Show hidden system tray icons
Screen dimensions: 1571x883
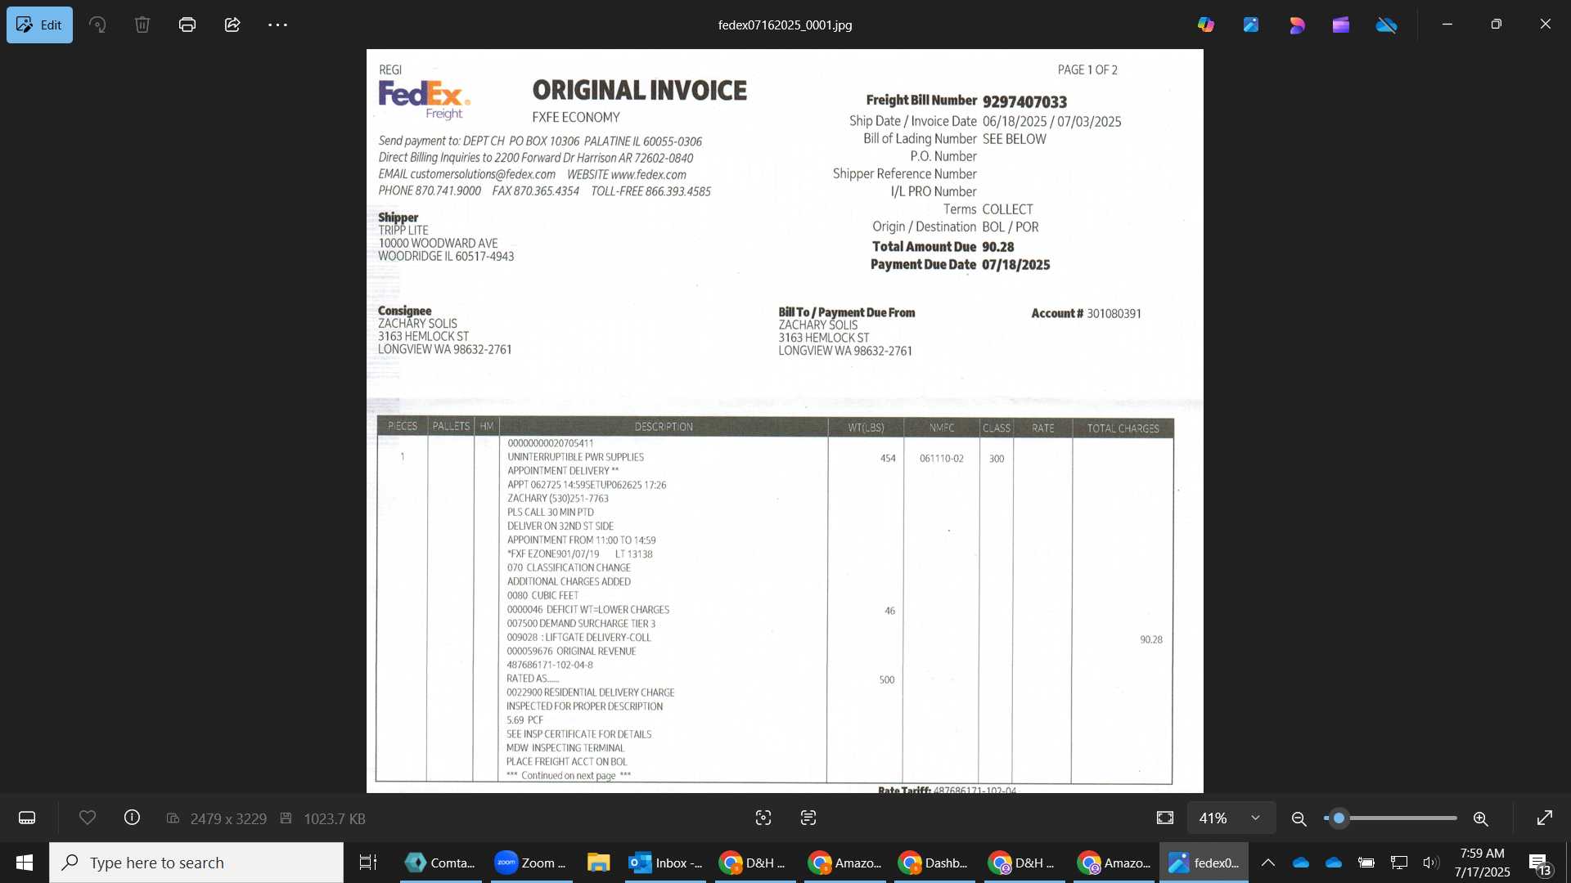[1268, 863]
